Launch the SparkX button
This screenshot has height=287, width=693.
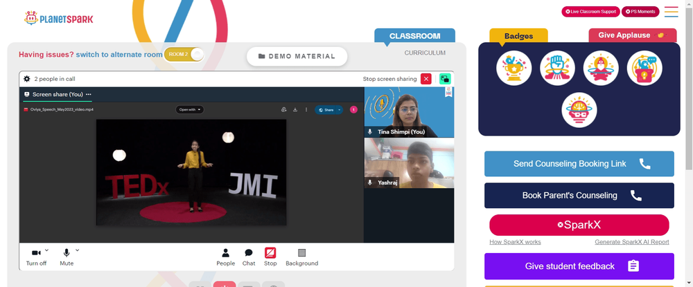pos(579,225)
